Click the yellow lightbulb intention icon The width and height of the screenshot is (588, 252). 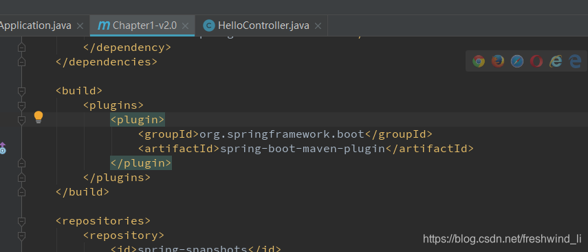pyautogui.click(x=39, y=118)
